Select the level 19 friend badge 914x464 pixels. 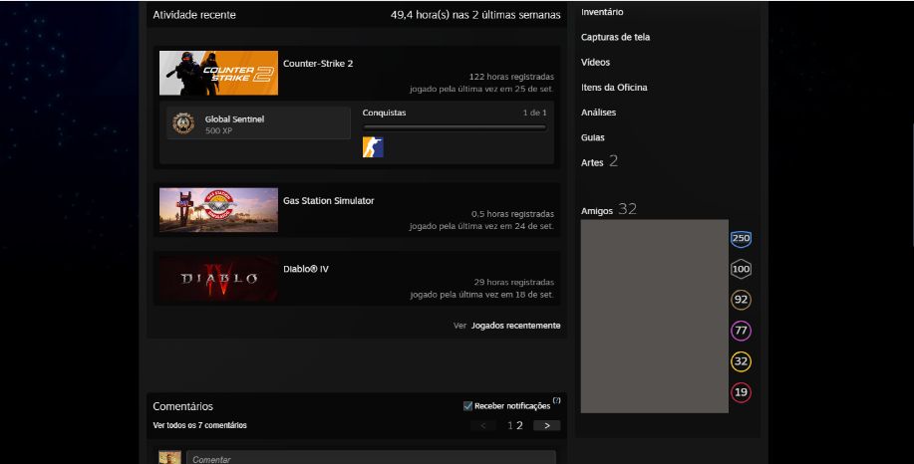[x=741, y=392]
